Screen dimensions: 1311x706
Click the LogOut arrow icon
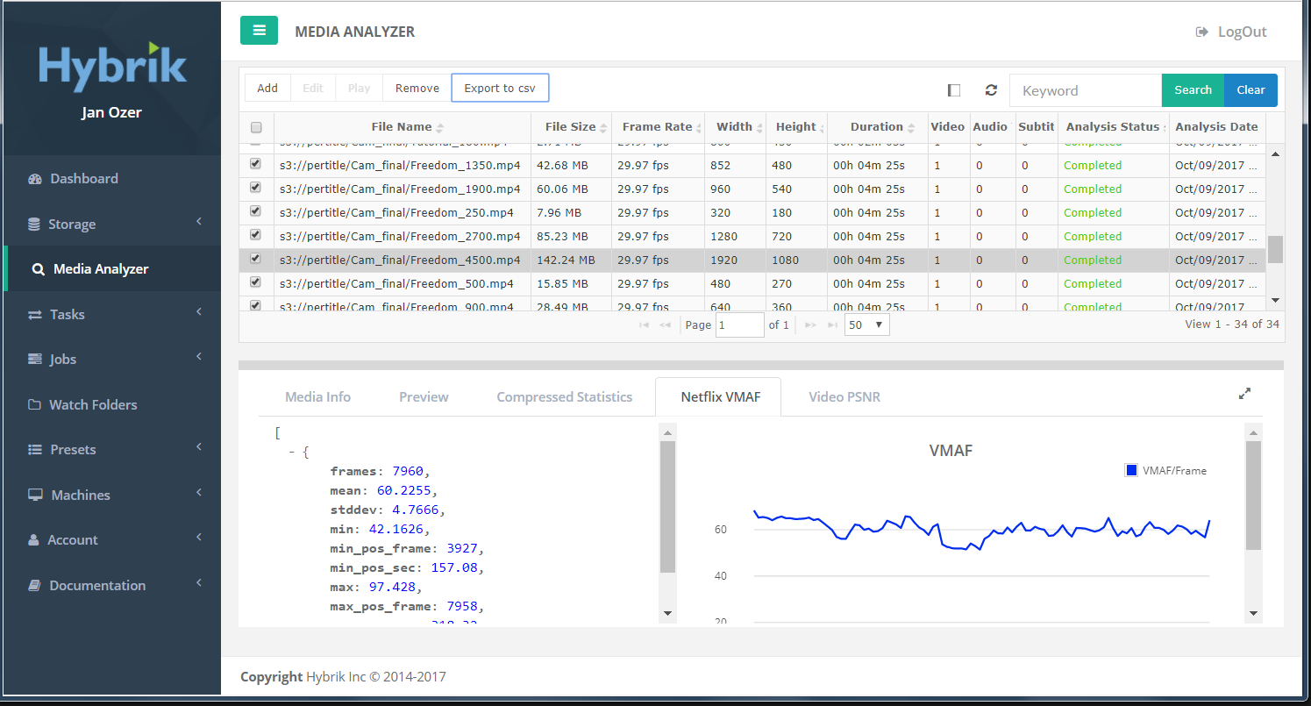coord(1202,32)
